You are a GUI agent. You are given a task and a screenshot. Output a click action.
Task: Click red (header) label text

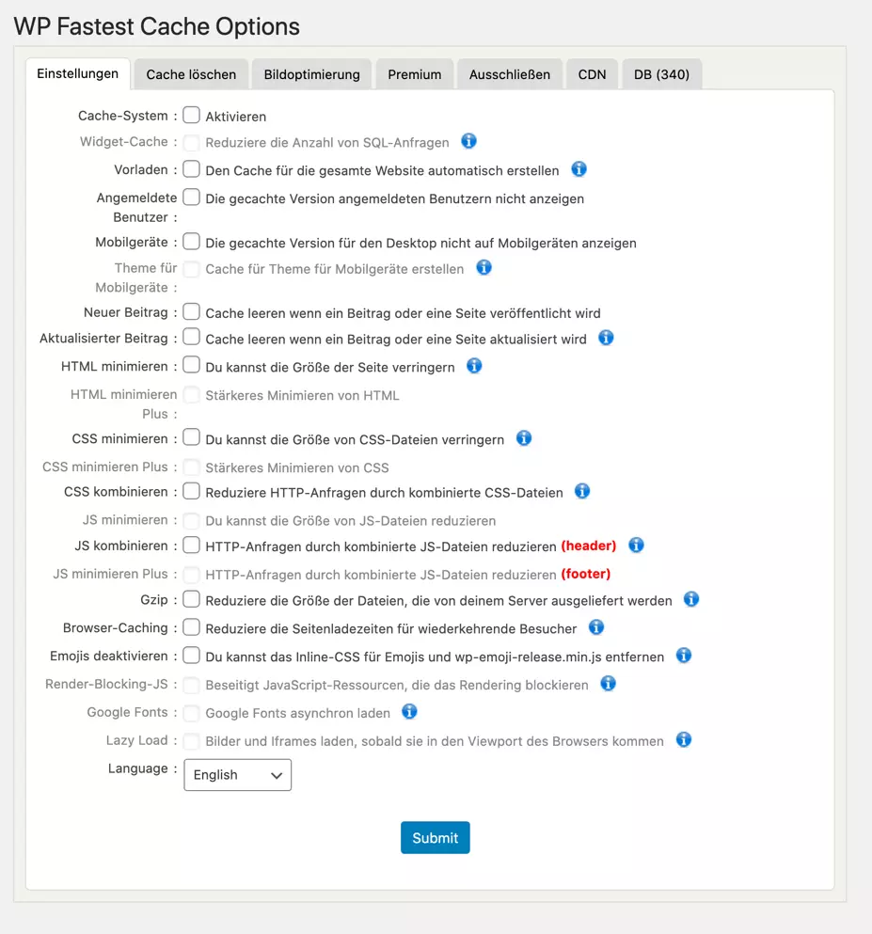click(589, 546)
